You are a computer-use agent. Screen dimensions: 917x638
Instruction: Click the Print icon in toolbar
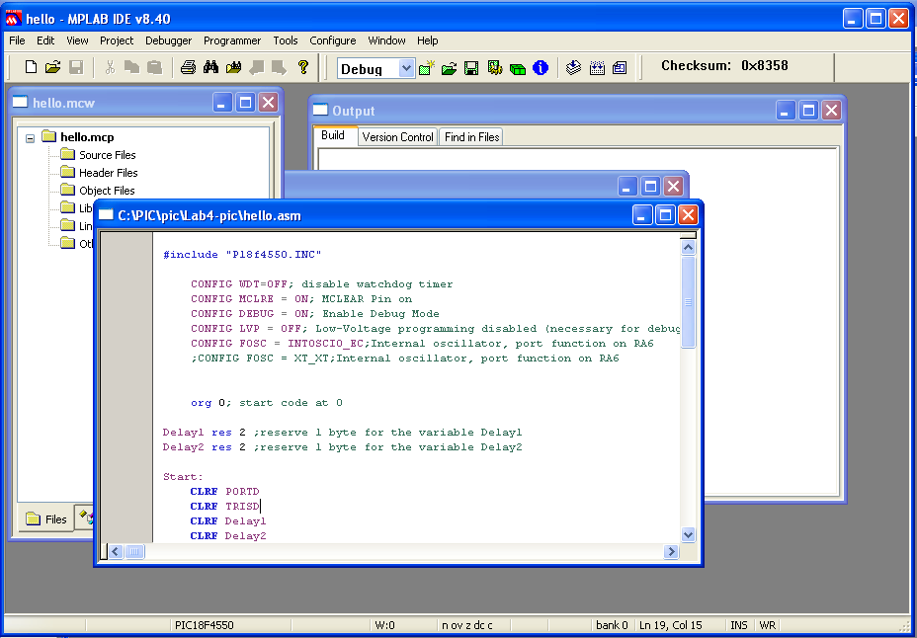coord(188,67)
